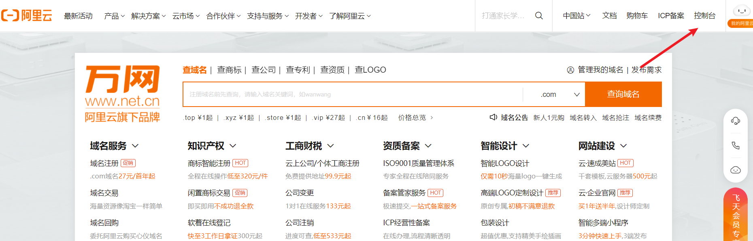Viewport: 753px width, 241px height.
Task: Click the Aliyun logo in the header
Action: pos(27,16)
